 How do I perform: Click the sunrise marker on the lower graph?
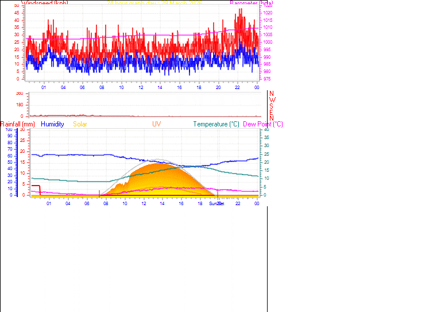[x=99, y=193]
